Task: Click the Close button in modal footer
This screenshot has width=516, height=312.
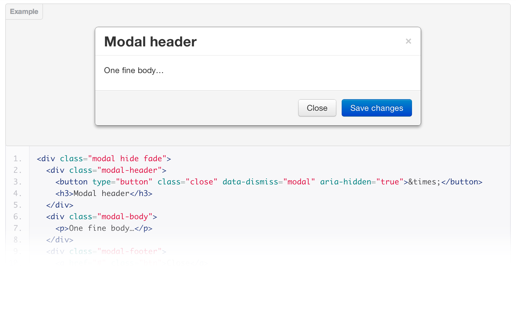Action: (317, 108)
